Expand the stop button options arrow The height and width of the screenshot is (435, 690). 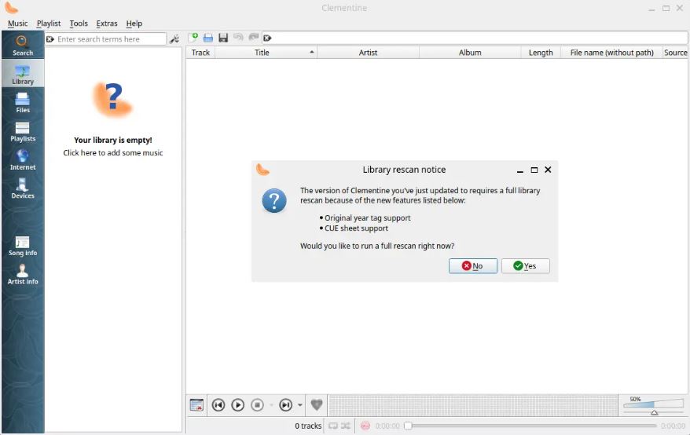click(271, 405)
